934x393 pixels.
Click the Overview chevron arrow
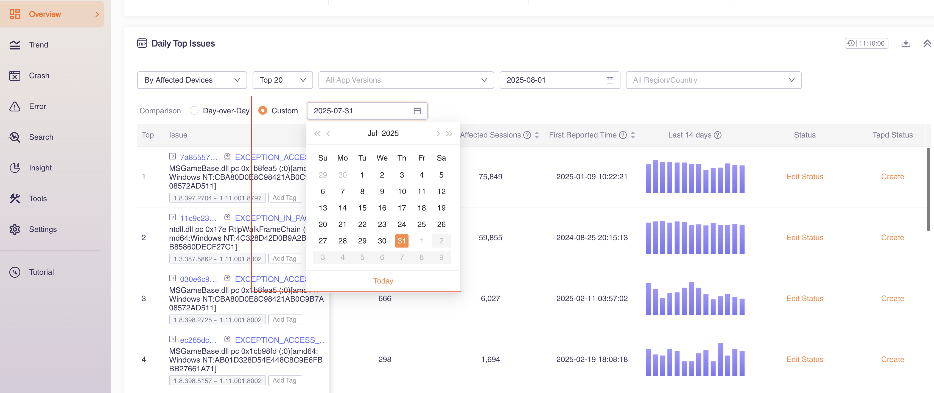point(97,14)
